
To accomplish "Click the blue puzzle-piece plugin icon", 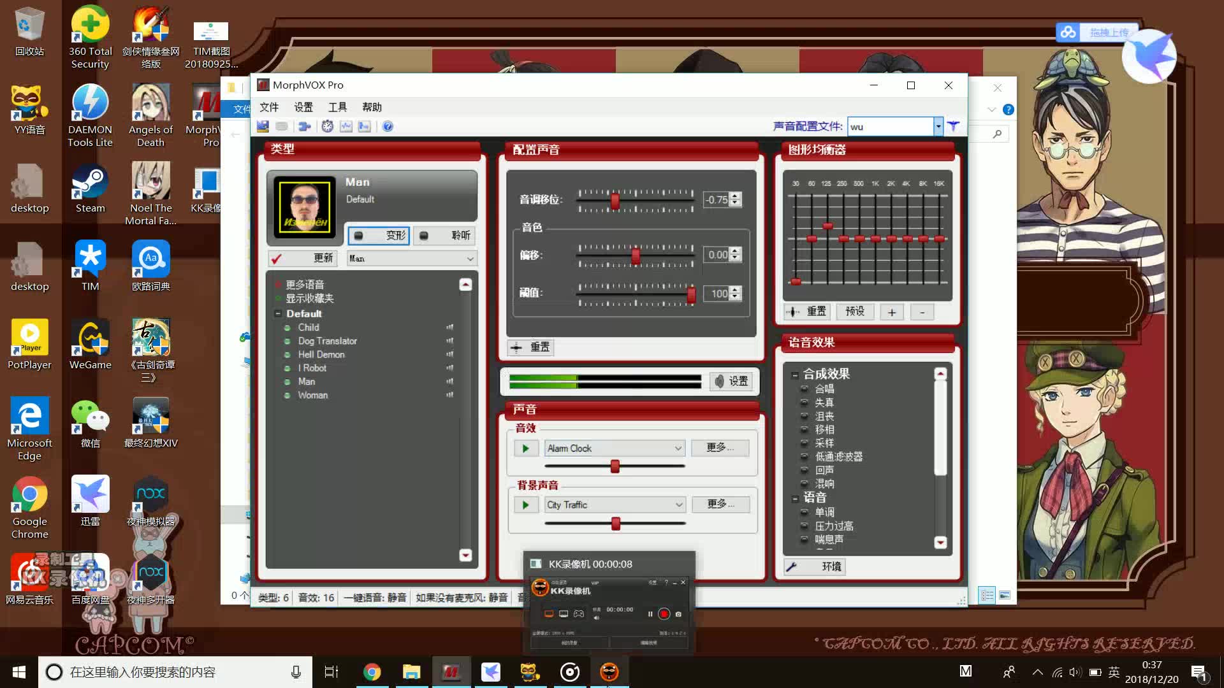I will tap(304, 126).
